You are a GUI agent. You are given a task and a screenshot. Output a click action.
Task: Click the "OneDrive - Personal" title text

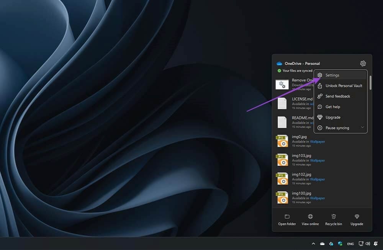coord(302,64)
